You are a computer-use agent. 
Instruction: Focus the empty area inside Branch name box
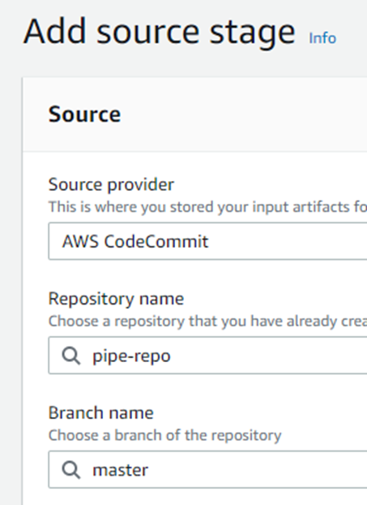(x=257, y=469)
